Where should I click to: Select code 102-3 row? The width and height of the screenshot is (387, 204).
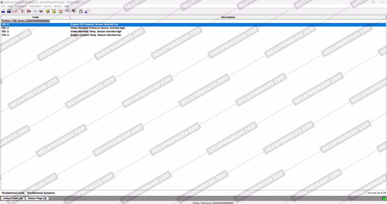click(193, 28)
